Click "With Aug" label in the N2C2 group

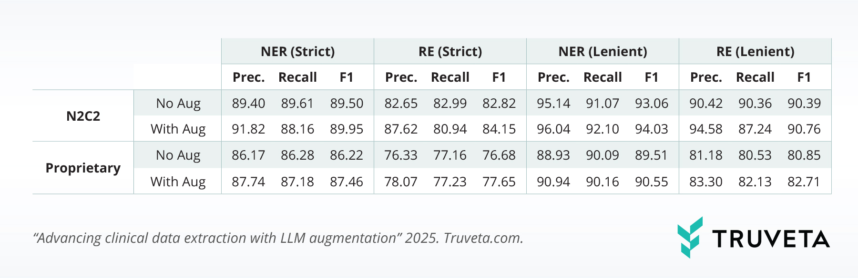pos(178,129)
